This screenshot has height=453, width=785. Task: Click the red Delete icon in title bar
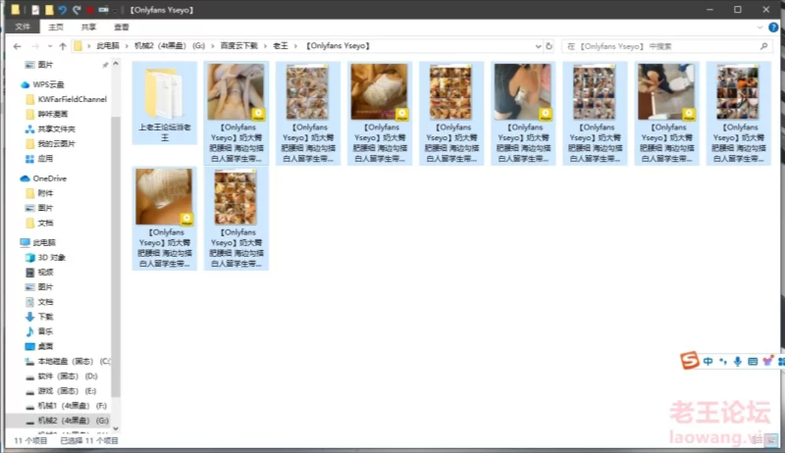(x=89, y=10)
